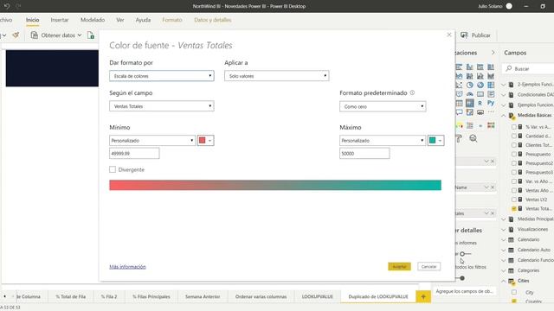This screenshot has height=311, width=554.
Task: Uncheck the Ventas Tota... measure box
Action: pos(514,209)
